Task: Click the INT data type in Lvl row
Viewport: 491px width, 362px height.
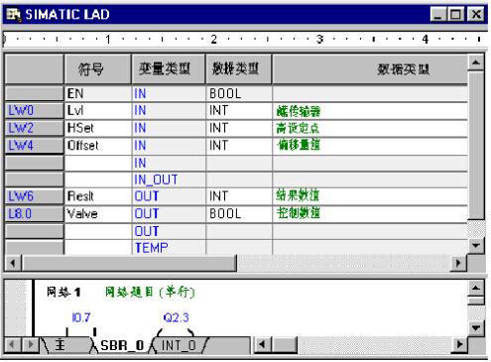Action: tap(239, 110)
